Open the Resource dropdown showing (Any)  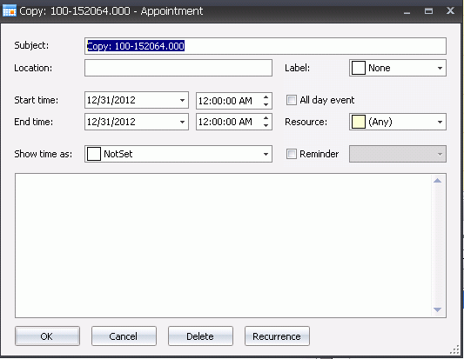398,122
